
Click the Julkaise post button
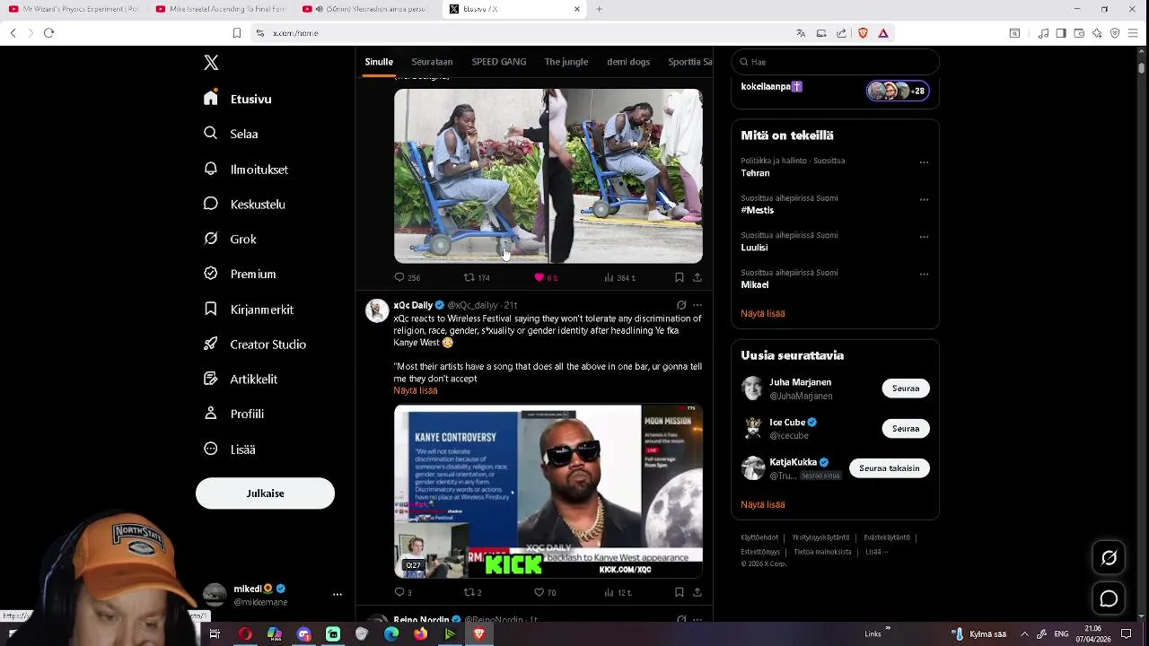265,493
